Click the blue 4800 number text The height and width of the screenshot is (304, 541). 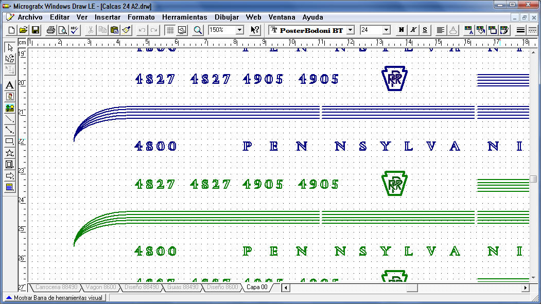pyautogui.click(x=155, y=146)
